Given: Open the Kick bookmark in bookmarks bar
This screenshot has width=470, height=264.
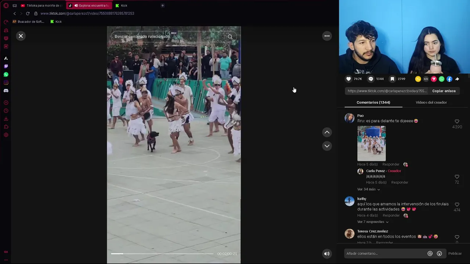Looking at the screenshot, I should (56, 22).
